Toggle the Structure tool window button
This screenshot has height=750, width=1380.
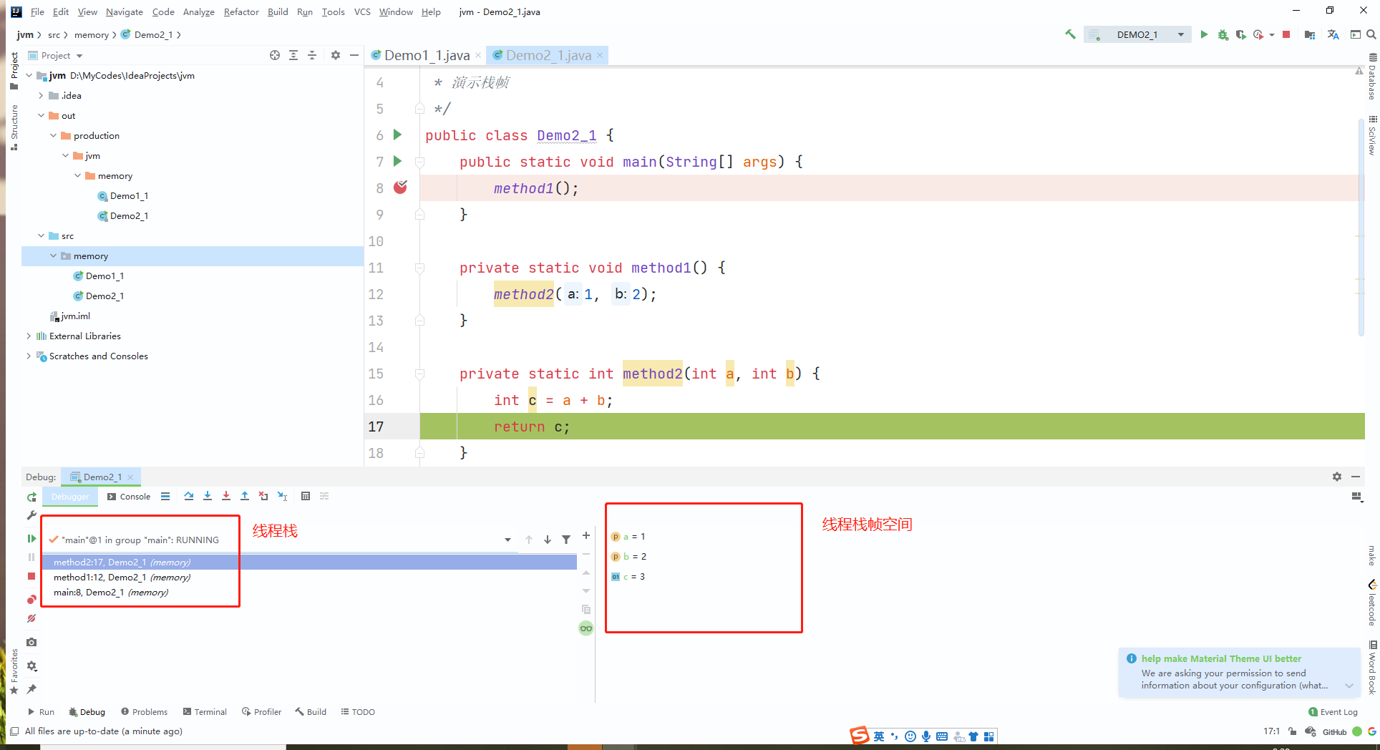tap(14, 127)
